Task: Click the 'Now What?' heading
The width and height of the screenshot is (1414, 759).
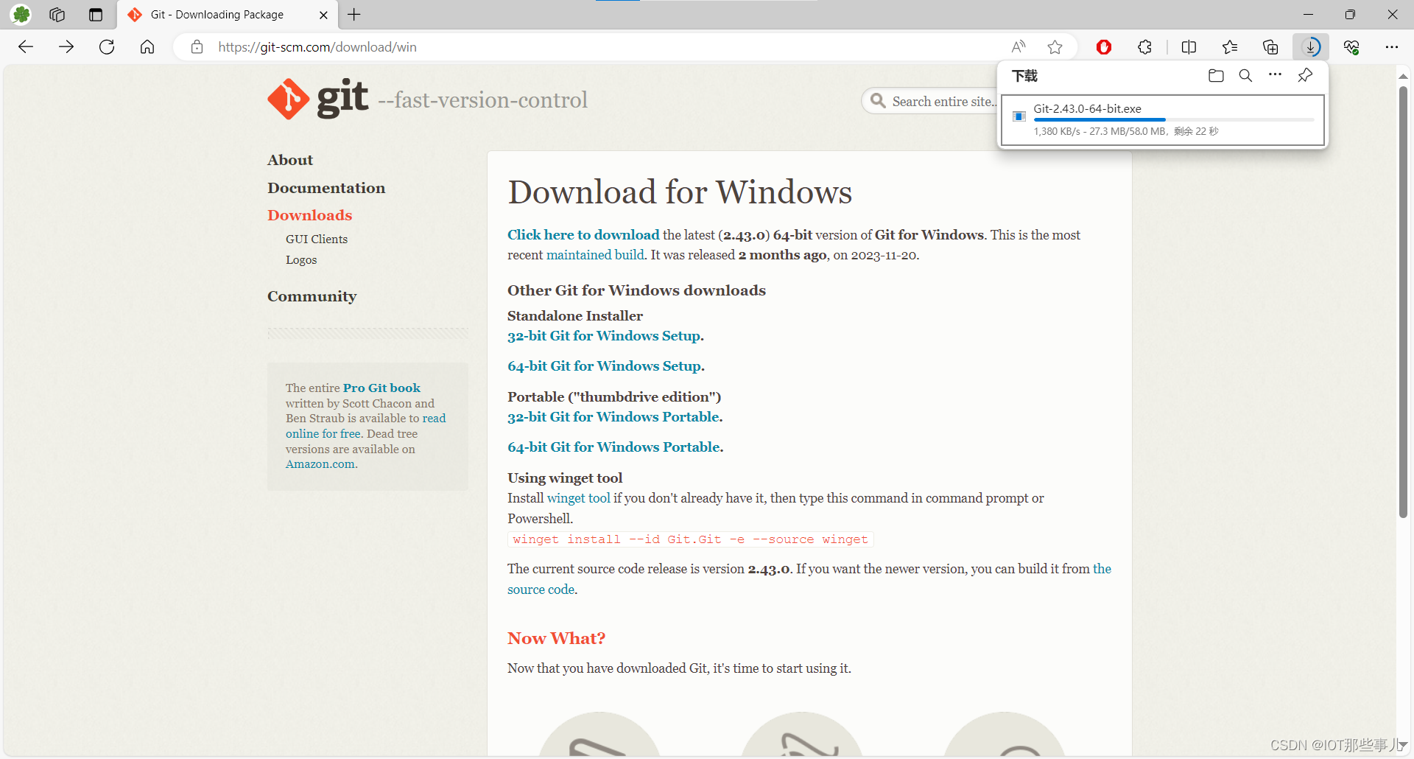Action: click(x=556, y=638)
